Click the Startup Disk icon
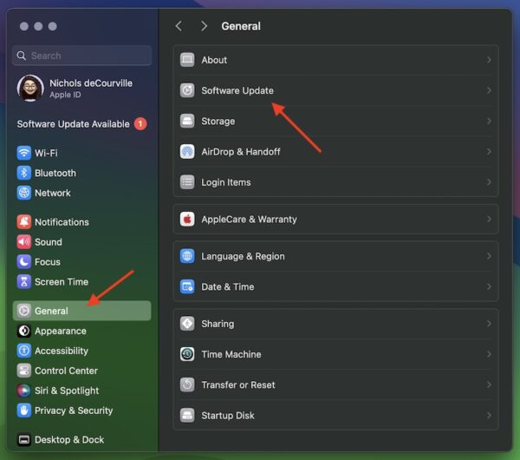 pyautogui.click(x=187, y=416)
